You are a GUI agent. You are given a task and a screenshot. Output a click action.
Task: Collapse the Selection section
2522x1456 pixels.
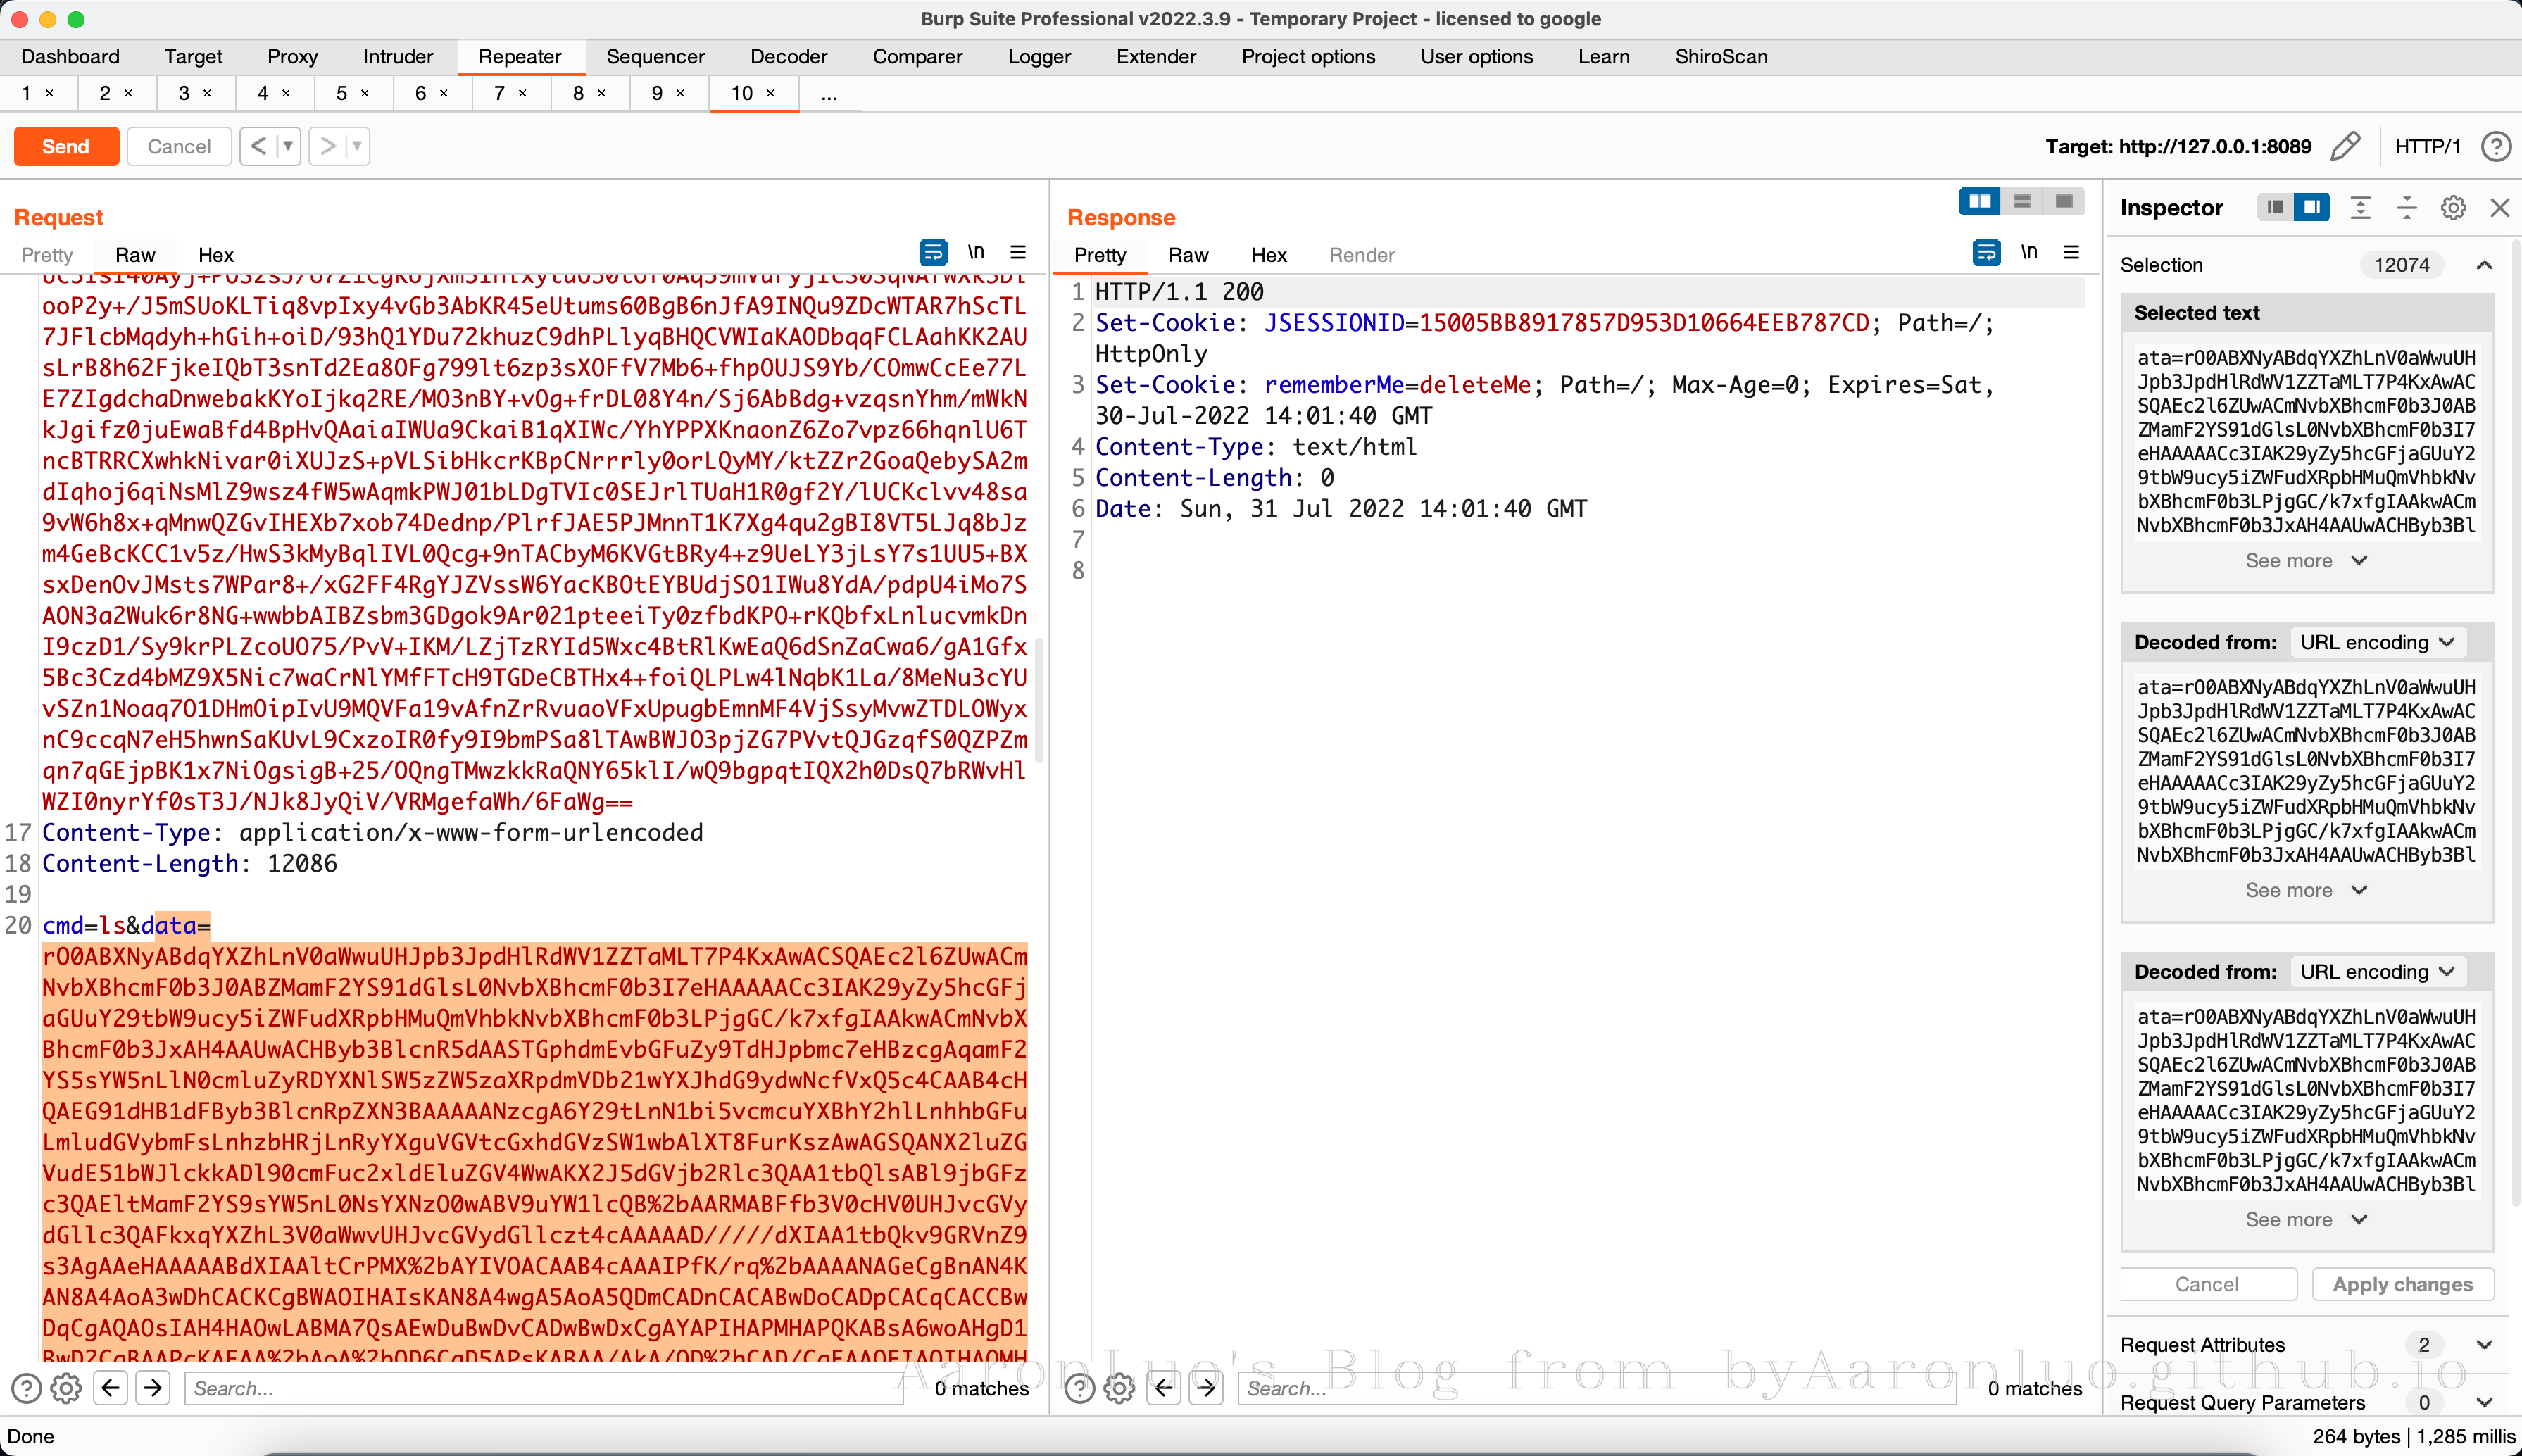pos(2484,265)
